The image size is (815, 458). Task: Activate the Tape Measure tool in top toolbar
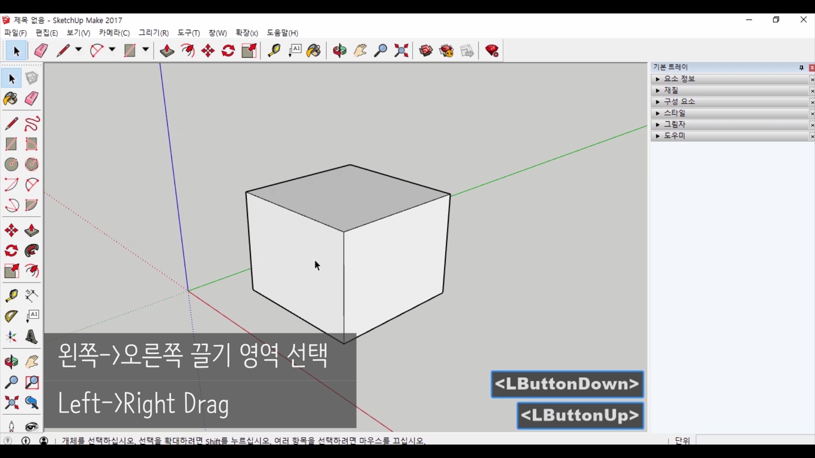point(274,51)
